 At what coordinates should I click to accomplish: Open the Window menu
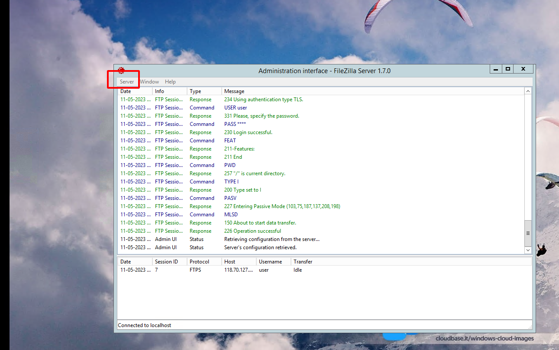point(149,81)
